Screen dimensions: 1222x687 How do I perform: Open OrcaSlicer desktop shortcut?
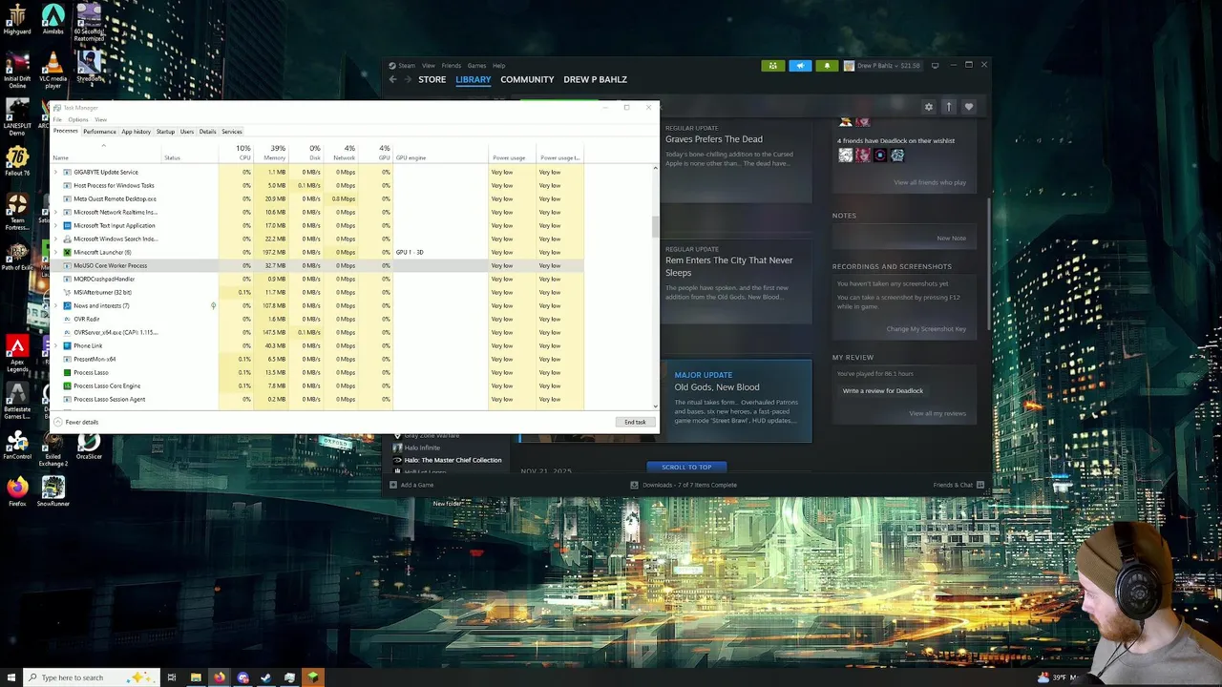tap(89, 446)
